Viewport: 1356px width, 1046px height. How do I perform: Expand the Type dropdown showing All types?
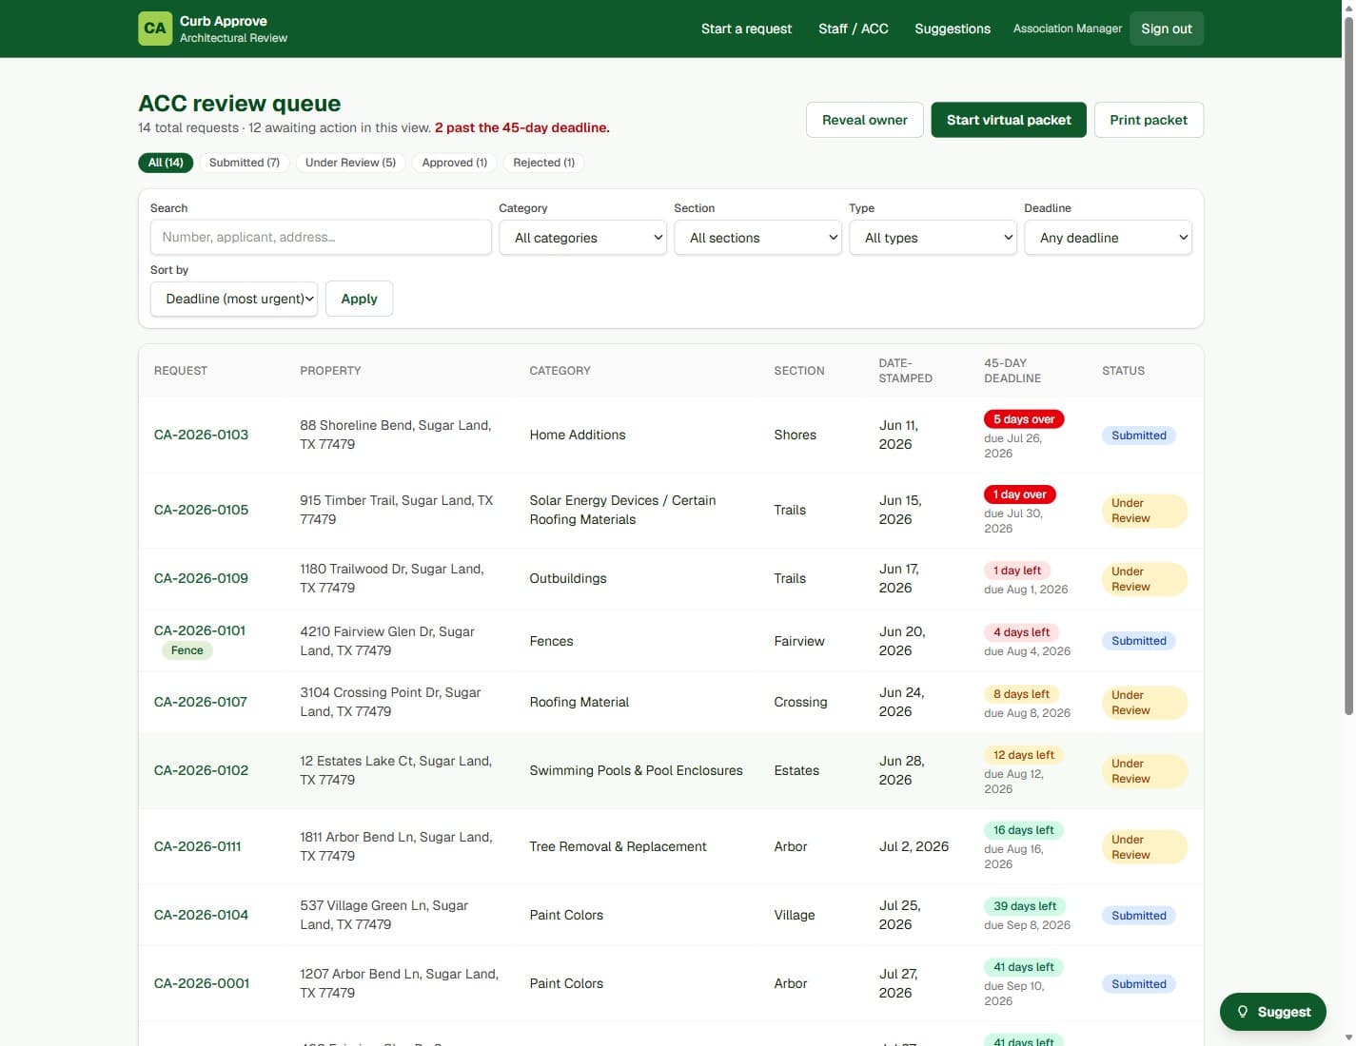pyautogui.click(x=933, y=238)
